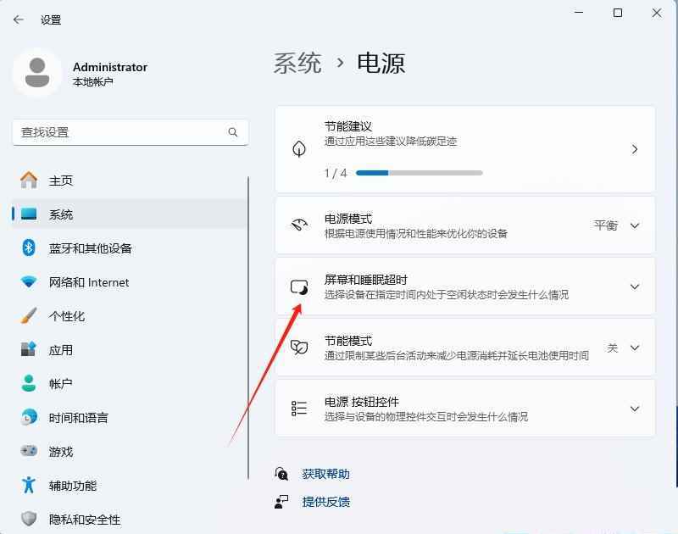Click the 辅助功能 accessibility icon
Viewport: 678px width, 534px height.
29,485
